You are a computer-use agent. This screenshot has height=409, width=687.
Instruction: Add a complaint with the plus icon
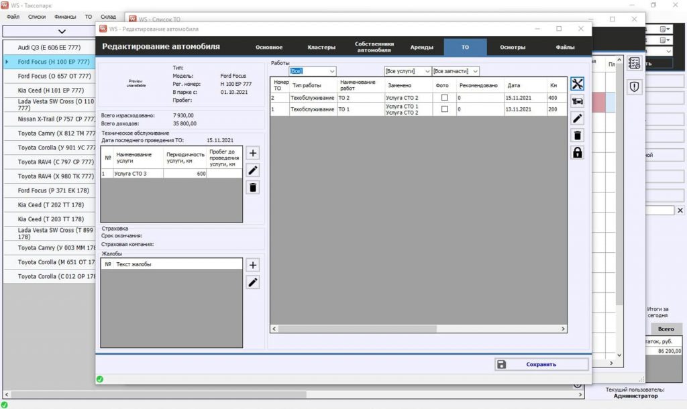click(253, 265)
